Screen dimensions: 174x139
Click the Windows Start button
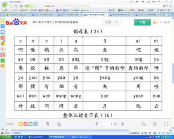[6, 137]
